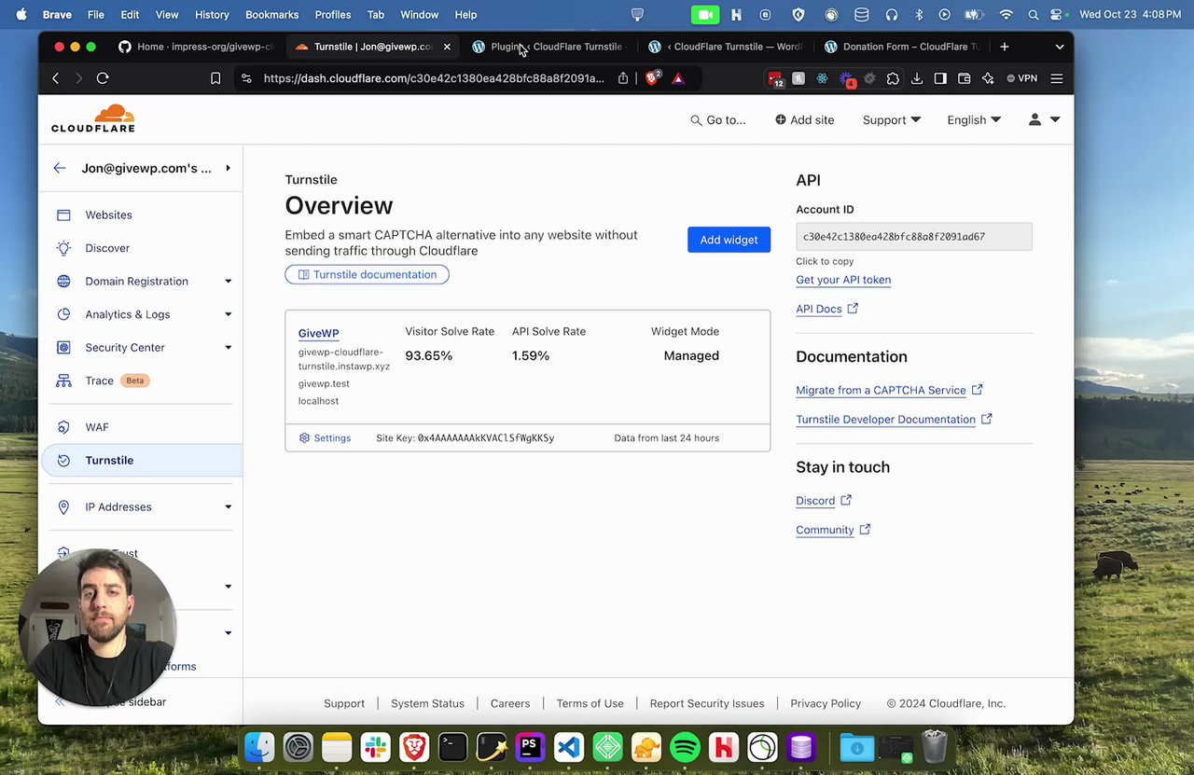Open API Docs link
Image resolution: width=1194 pixels, height=775 pixels.
(826, 309)
